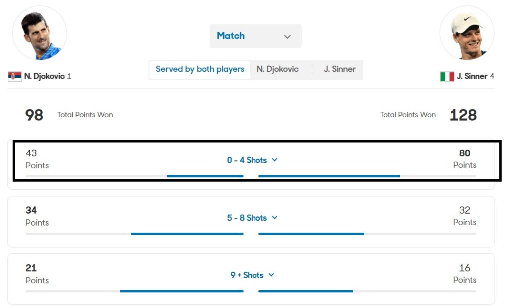The height and width of the screenshot is (306, 510).
Task: Click Sinner's 128 total points won
Action: (463, 115)
